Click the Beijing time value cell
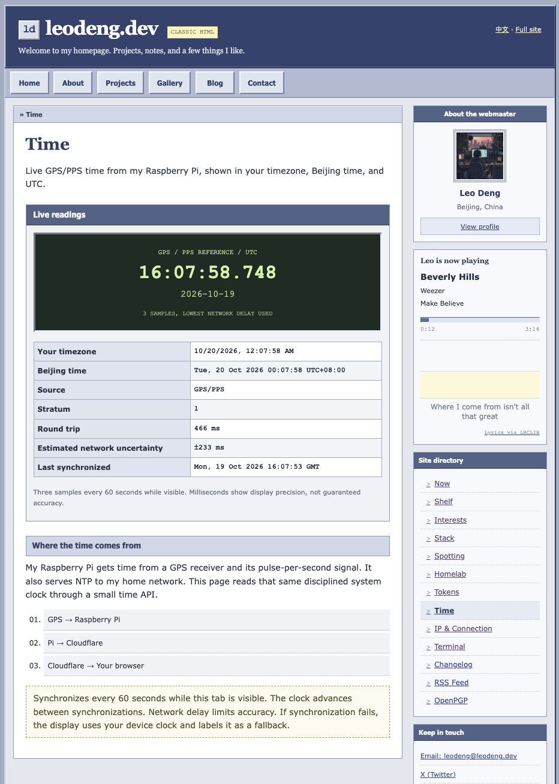Image resolution: width=559 pixels, height=784 pixels. tap(286, 370)
